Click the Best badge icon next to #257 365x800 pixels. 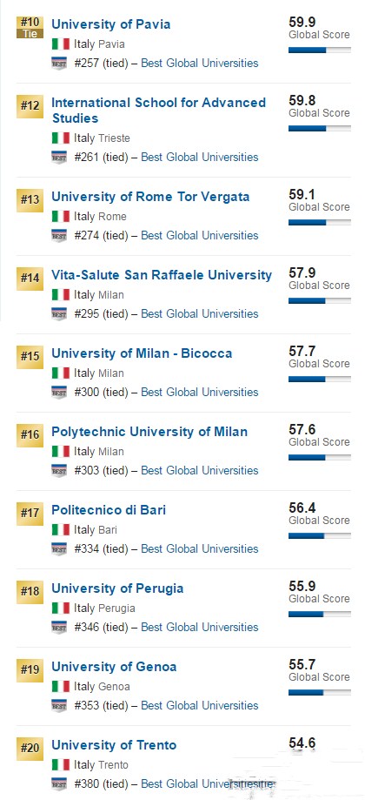coord(59,64)
